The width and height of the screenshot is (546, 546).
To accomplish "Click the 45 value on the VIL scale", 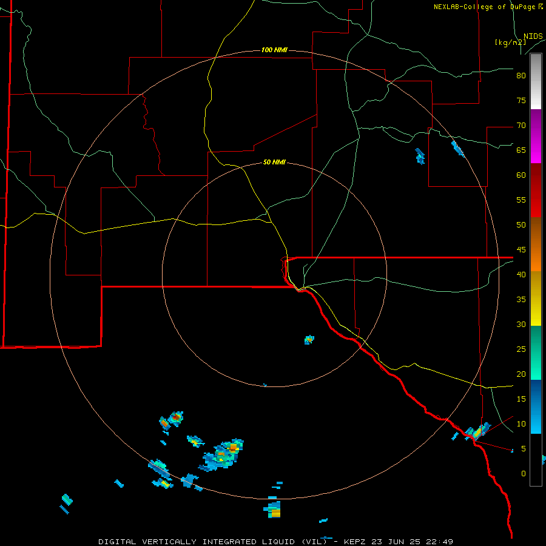I will (521, 250).
